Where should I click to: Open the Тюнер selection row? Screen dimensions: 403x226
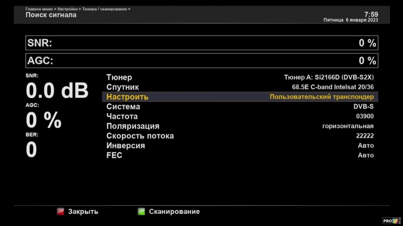tap(240, 77)
